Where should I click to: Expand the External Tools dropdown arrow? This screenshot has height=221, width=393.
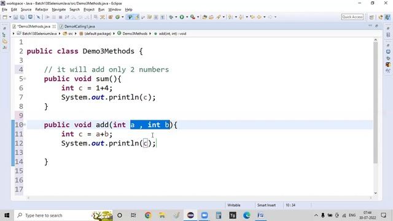point(198,17)
